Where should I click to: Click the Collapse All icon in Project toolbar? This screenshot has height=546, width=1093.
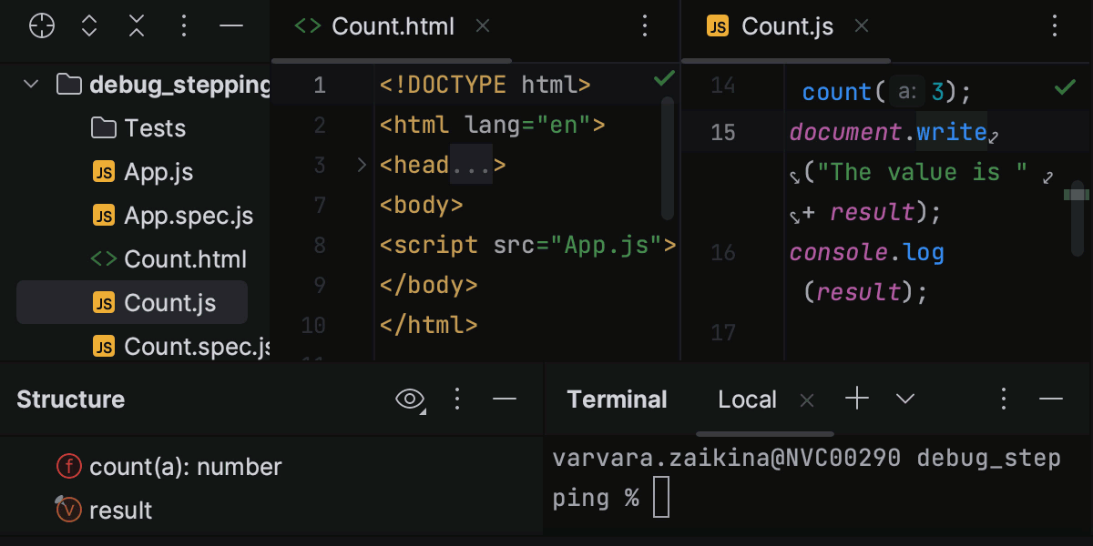[x=137, y=25]
